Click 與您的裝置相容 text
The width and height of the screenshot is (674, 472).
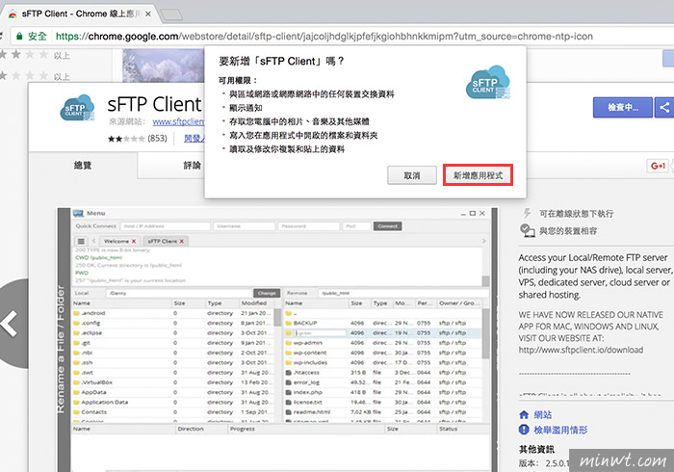coord(568,231)
